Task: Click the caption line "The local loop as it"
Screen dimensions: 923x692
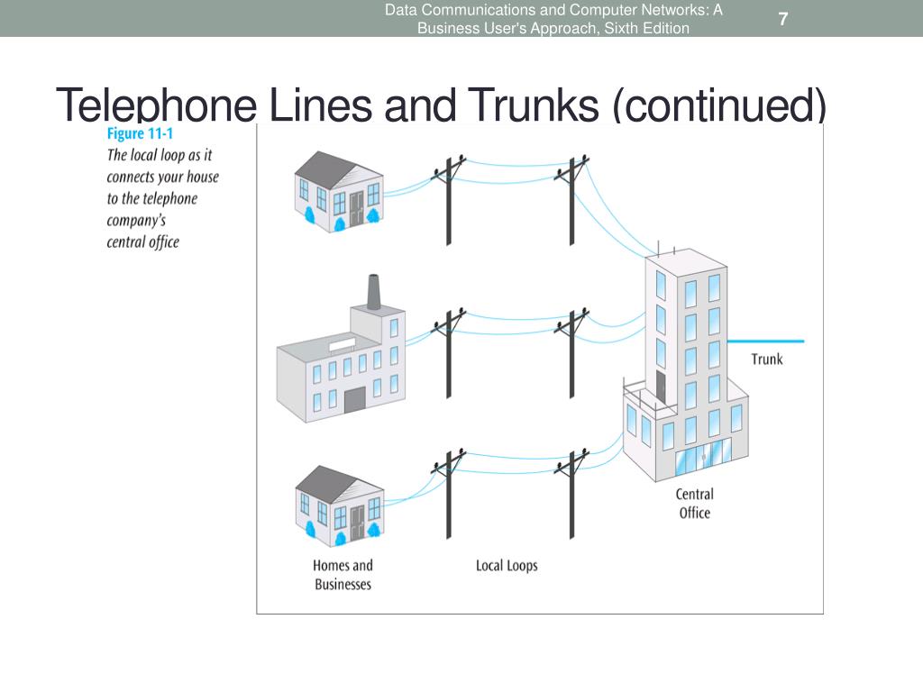Action: [159, 155]
